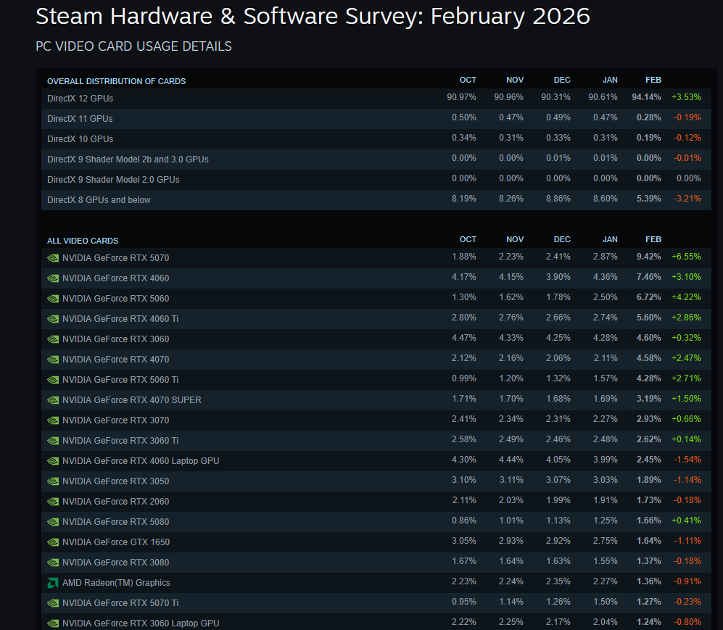Click the NVIDIA logo beside RTX 5080
This screenshot has height=630, width=723.
coord(53,522)
